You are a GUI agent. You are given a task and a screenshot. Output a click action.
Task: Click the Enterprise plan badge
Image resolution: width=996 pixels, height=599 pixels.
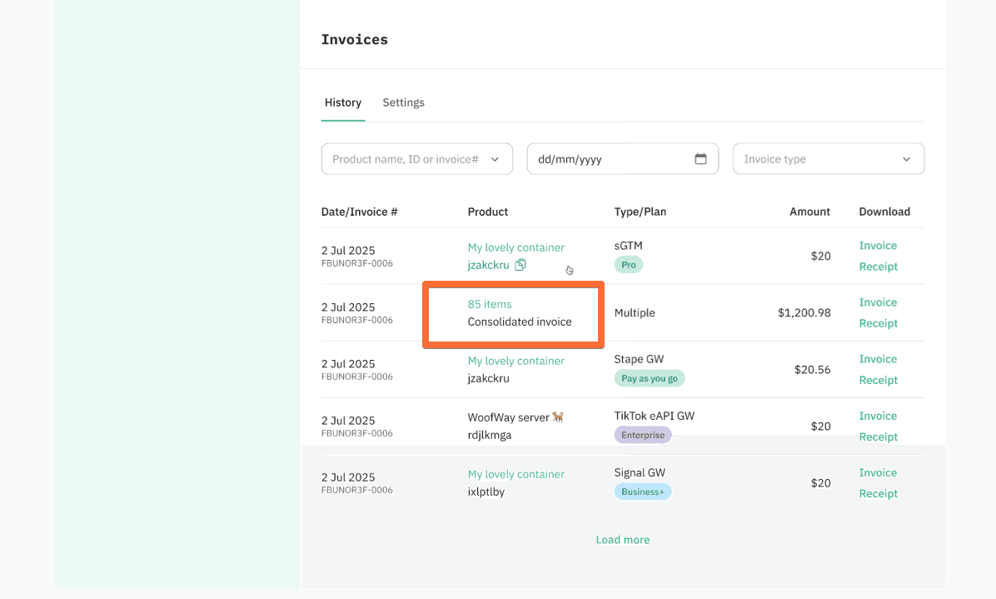[x=642, y=434]
